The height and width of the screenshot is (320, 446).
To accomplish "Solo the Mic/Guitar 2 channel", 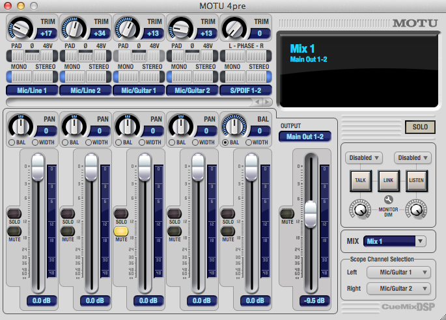I will point(174,213).
